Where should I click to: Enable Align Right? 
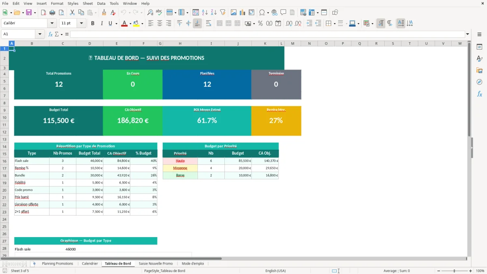[x=168, y=24]
